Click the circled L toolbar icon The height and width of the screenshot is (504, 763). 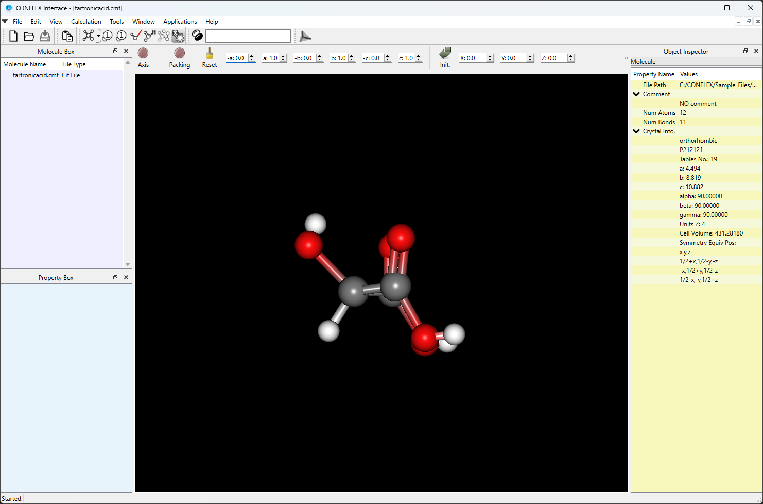108,36
